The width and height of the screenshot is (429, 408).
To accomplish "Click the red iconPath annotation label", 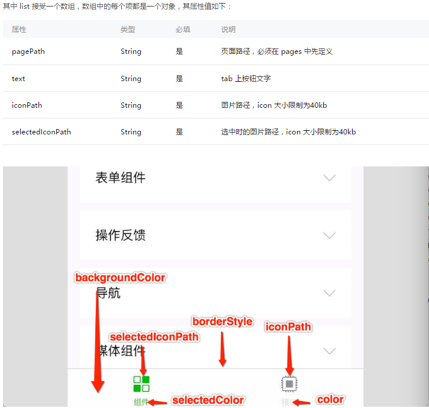I will [288, 327].
